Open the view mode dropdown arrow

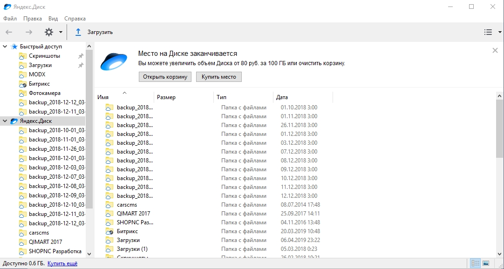pos(500,32)
